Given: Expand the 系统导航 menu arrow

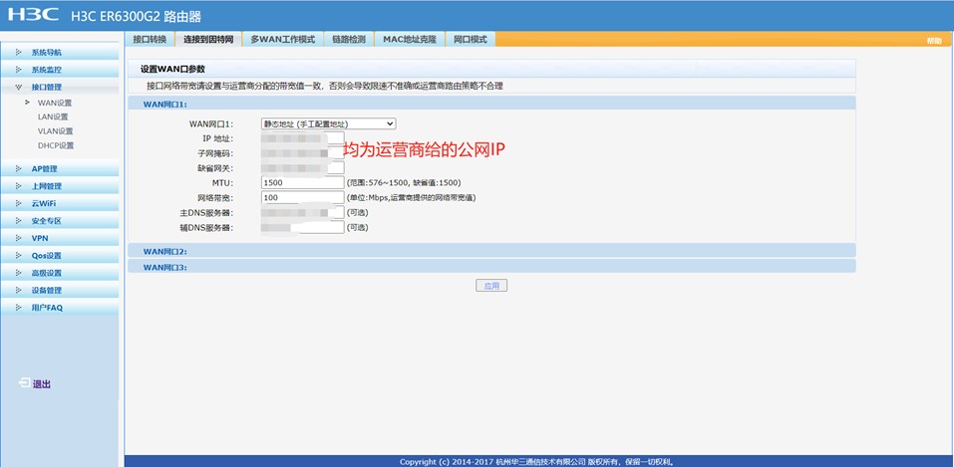Looking at the screenshot, I should click(x=18, y=53).
